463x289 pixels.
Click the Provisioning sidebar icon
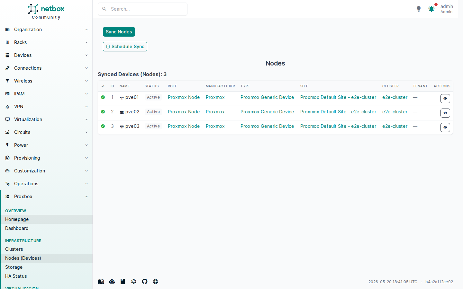[7, 158]
